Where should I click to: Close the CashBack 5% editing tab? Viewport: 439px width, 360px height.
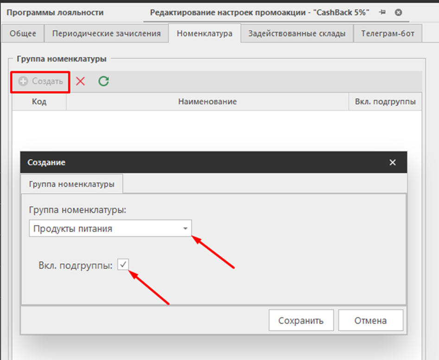coord(398,13)
